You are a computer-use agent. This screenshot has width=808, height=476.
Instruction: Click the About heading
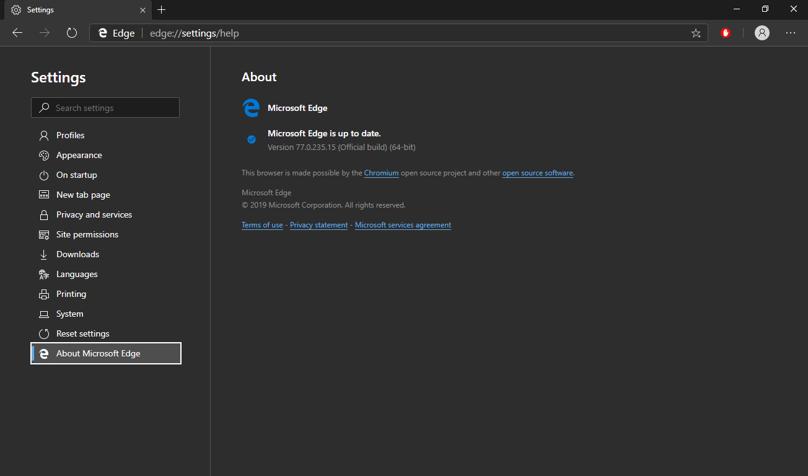(x=259, y=77)
